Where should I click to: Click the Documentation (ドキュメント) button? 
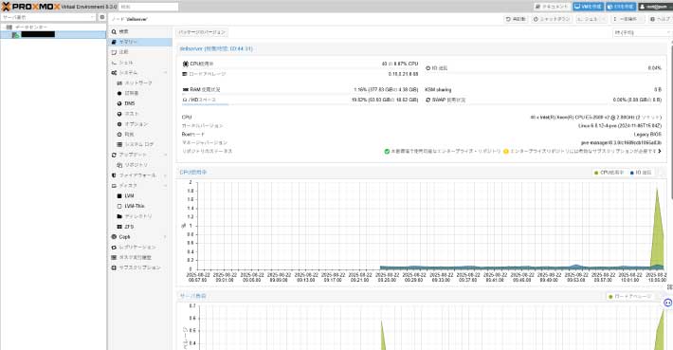click(x=552, y=7)
